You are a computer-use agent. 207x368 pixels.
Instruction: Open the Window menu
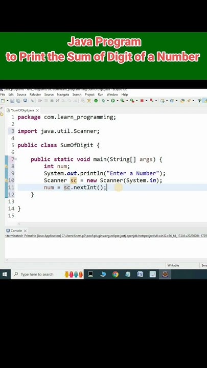click(x=112, y=95)
